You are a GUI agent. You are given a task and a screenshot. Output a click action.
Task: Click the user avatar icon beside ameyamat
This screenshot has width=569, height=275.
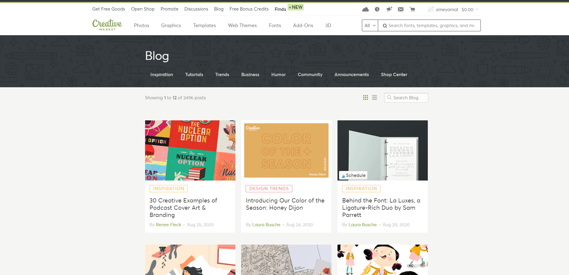431,9
